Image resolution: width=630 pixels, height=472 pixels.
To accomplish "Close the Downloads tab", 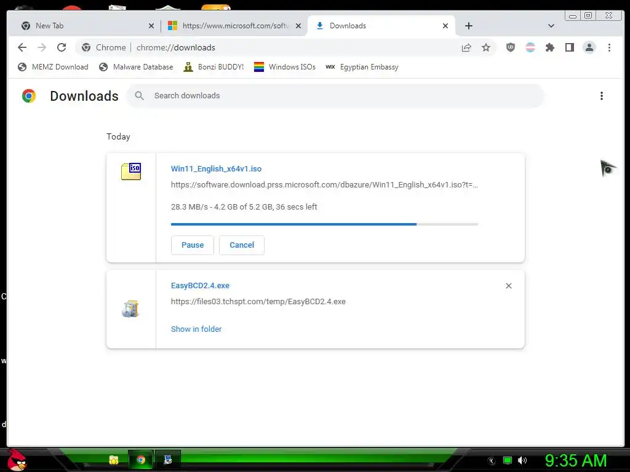I will pyautogui.click(x=445, y=26).
